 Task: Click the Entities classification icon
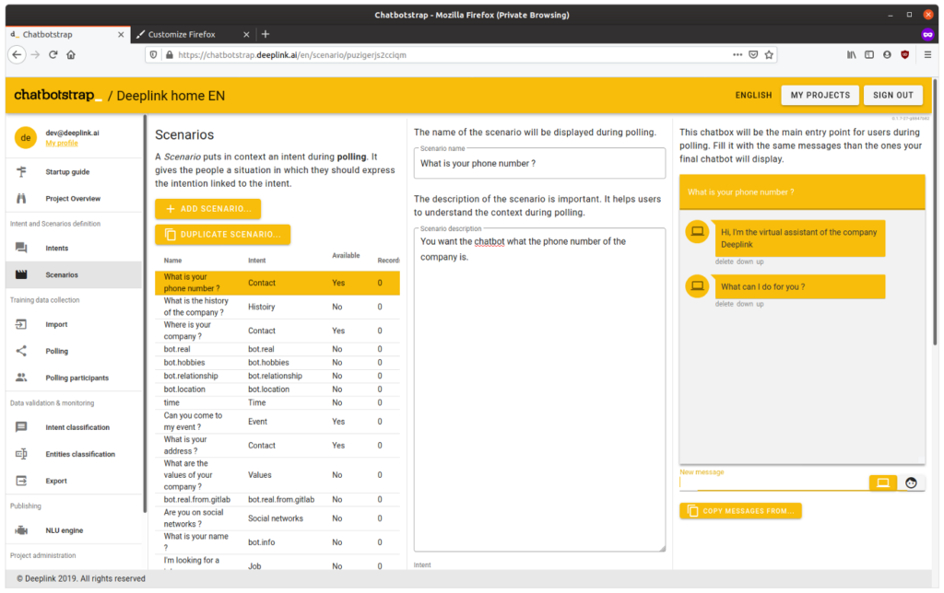[x=22, y=454]
